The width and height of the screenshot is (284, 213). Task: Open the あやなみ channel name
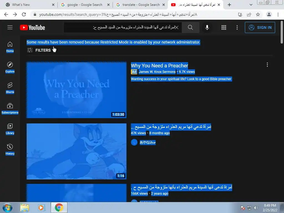[148, 143]
